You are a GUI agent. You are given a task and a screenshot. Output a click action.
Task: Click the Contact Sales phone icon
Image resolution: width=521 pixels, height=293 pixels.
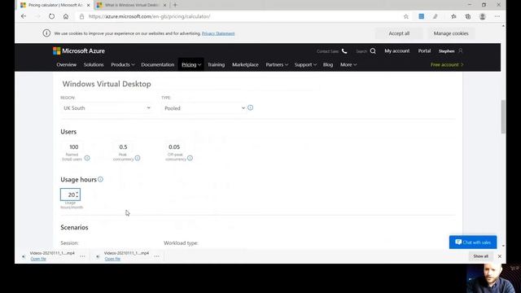point(344,51)
